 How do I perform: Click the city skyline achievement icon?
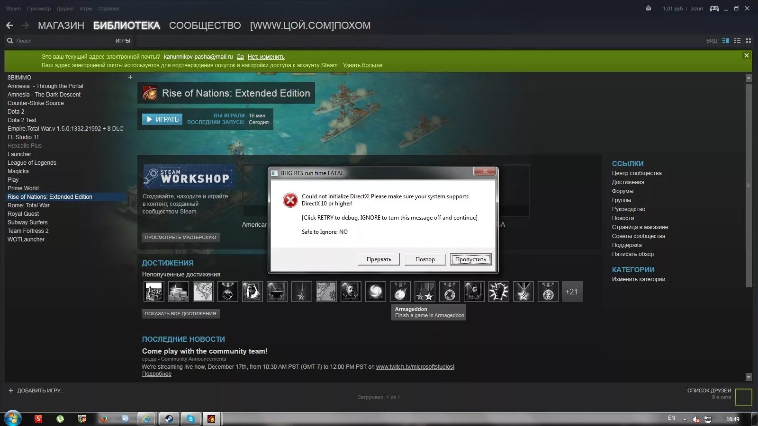(154, 292)
